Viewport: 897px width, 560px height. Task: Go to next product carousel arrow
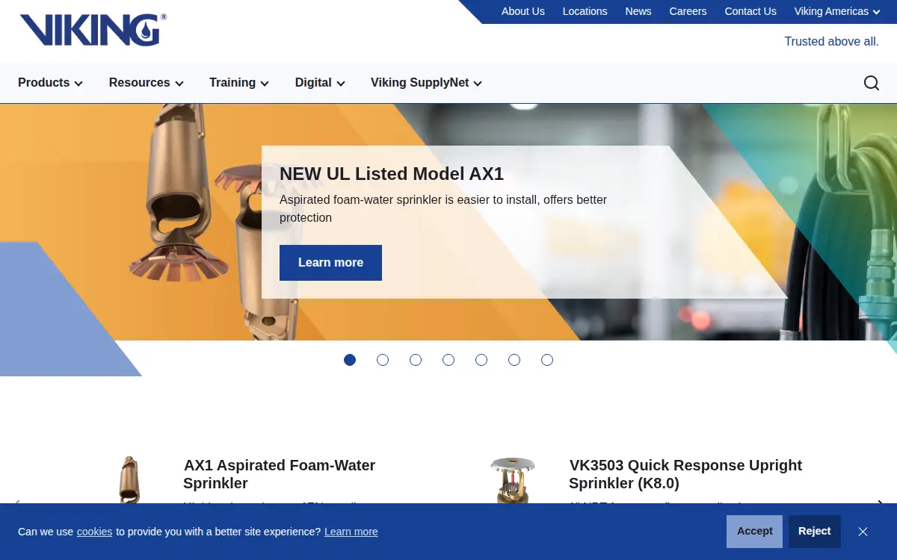point(881,502)
